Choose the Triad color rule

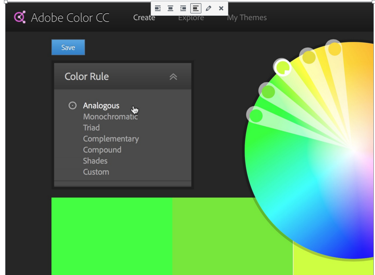coord(91,128)
